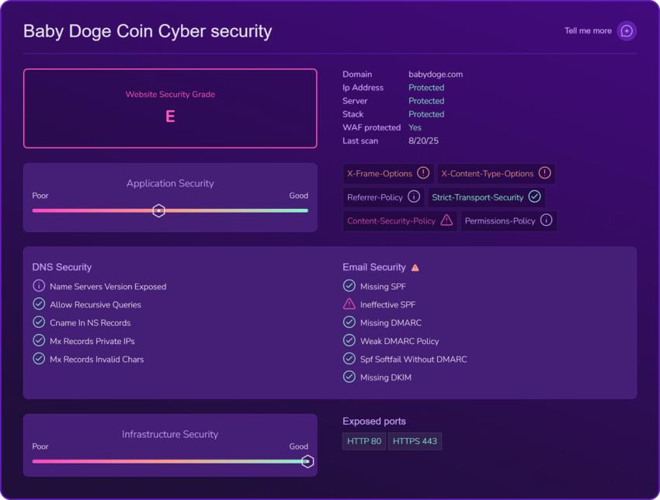Click the Strict-Transport-Security checkmark icon
This screenshot has height=500, width=660.
(x=534, y=196)
